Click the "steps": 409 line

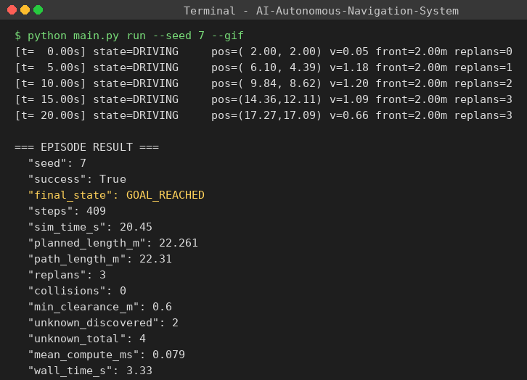point(67,211)
